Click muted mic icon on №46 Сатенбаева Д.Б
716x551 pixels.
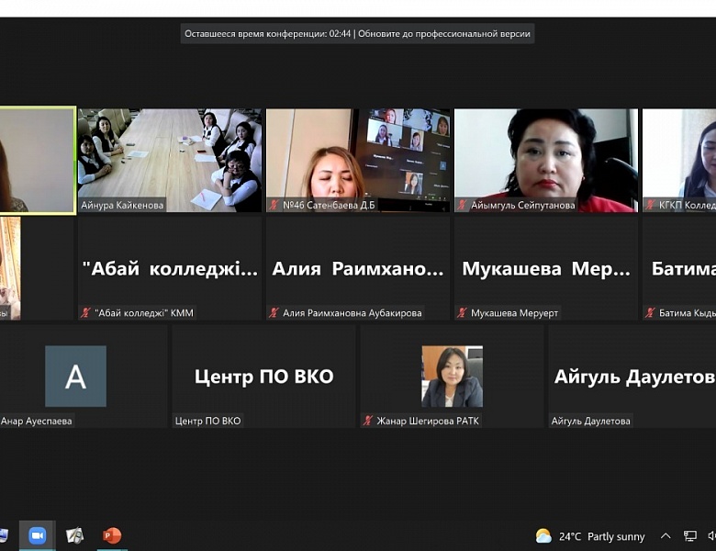[x=274, y=205]
